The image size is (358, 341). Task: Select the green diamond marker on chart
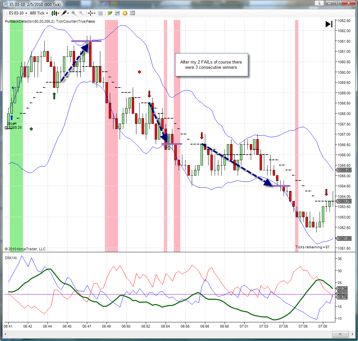coord(31,129)
